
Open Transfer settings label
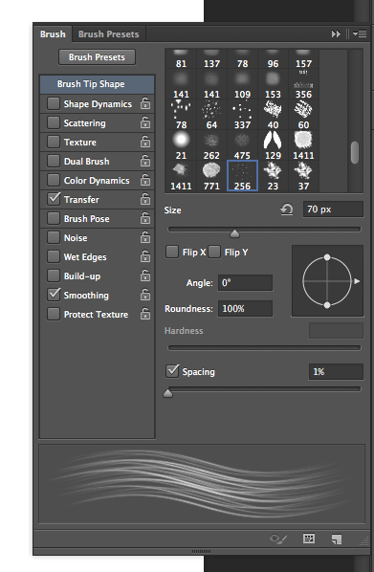pyautogui.click(x=81, y=200)
